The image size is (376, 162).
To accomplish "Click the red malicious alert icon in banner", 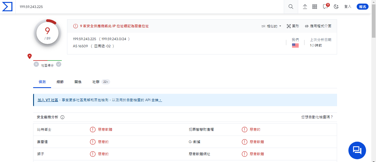I will click(x=75, y=26).
